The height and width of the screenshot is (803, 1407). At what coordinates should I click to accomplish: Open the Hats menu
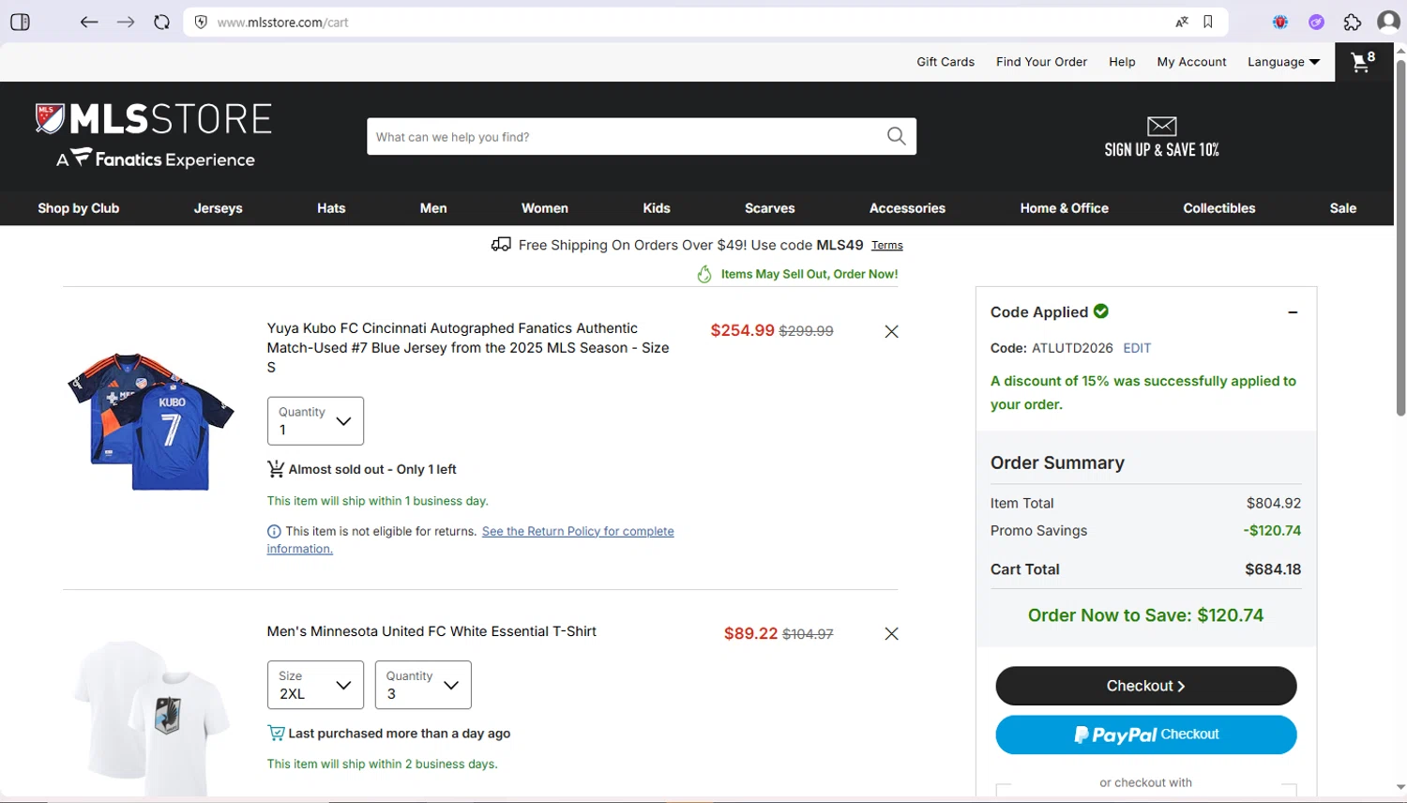point(331,208)
